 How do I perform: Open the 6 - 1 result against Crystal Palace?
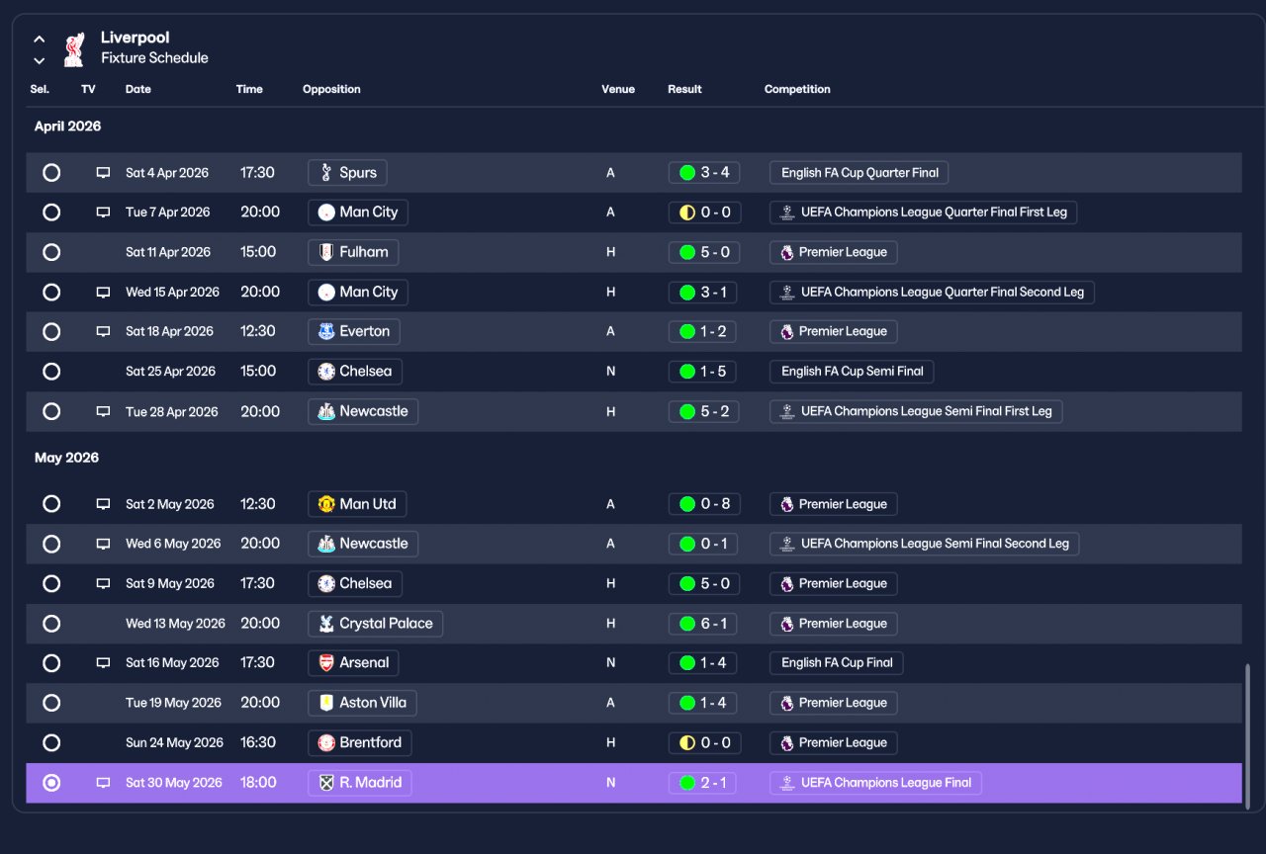(x=703, y=624)
